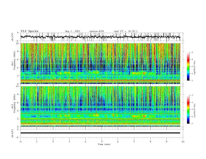Click the "10" minute tick on time axis

(183, 142)
